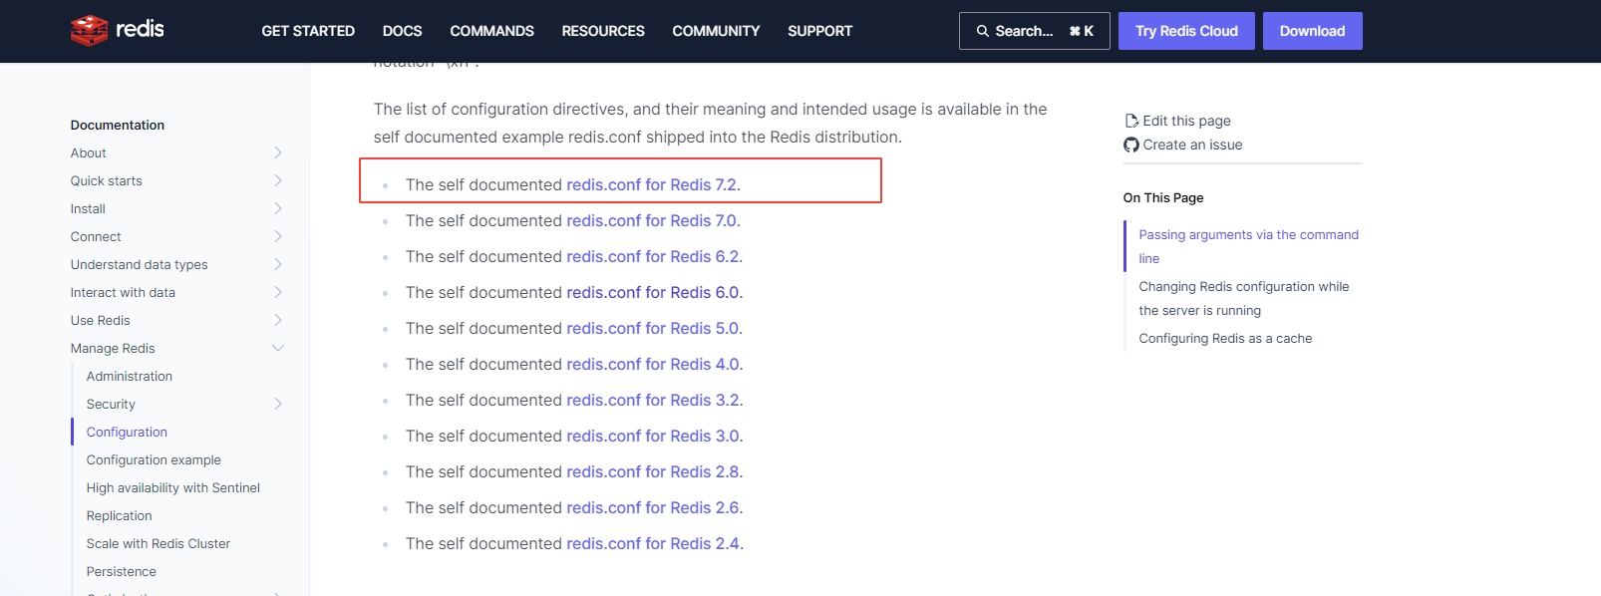Click the Search input box
The image size is (1601, 596).
pyautogui.click(x=1035, y=31)
